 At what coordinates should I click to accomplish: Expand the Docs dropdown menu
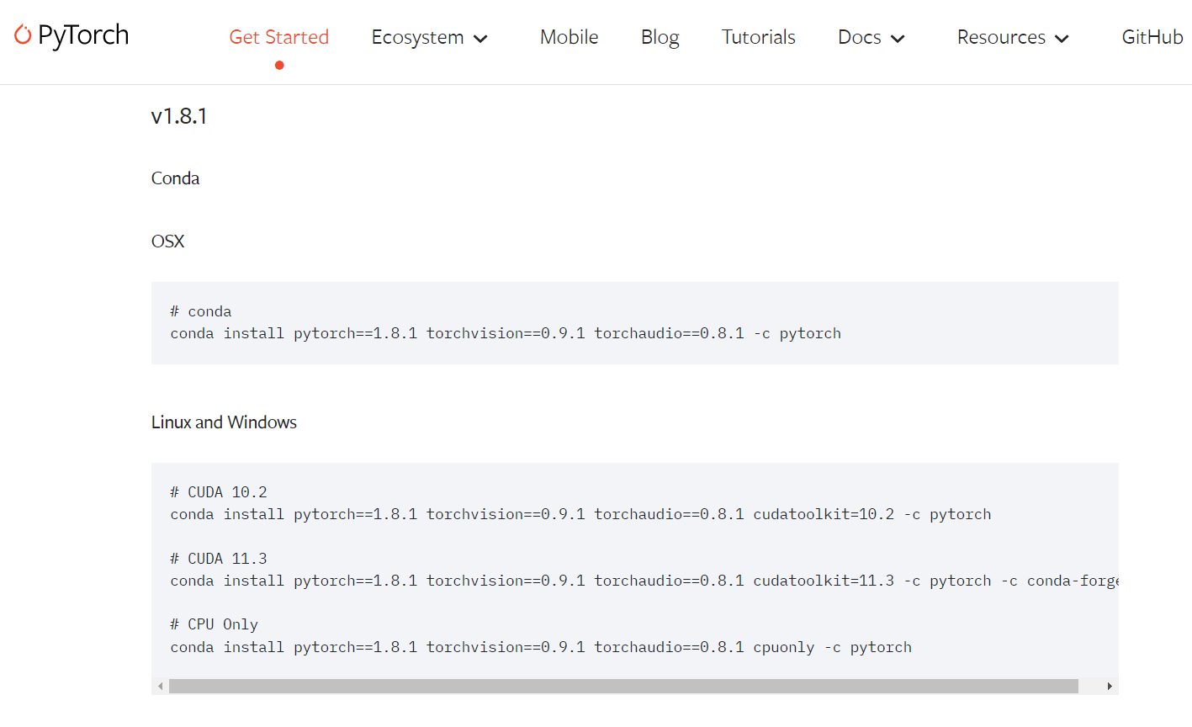[x=871, y=38]
